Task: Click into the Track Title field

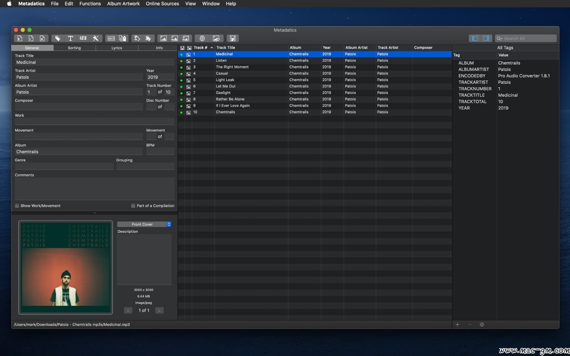Action: click(x=95, y=62)
